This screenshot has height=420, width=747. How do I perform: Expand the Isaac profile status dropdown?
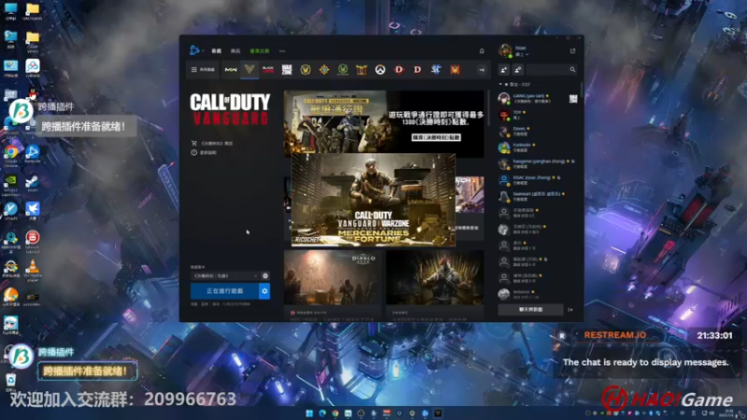click(522, 55)
